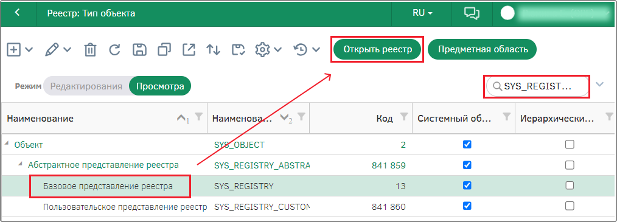This screenshot has height=222, width=617.
Task: Click the refresh icon
Action: click(114, 50)
